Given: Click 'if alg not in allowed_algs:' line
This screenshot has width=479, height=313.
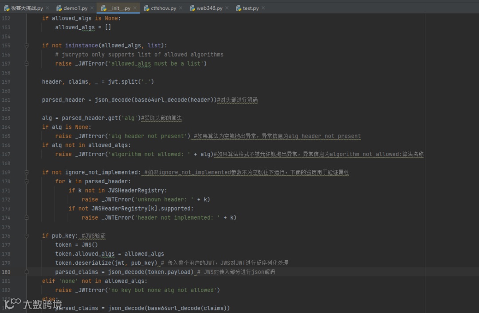Looking at the screenshot, I should 86,145.
